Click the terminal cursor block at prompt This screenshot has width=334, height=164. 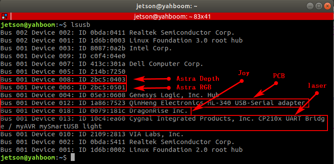73,157
